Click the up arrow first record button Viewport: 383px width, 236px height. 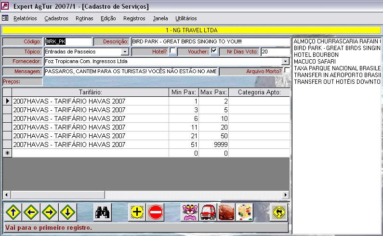point(13,211)
